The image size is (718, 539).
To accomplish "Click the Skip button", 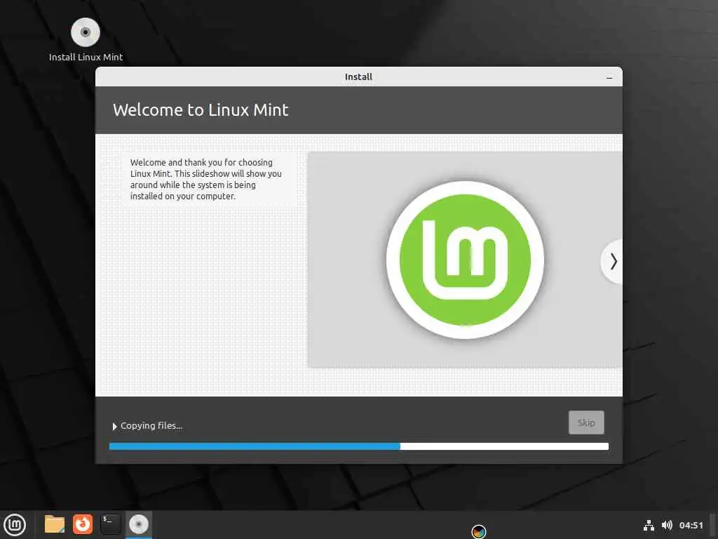I will pos(586,422).
